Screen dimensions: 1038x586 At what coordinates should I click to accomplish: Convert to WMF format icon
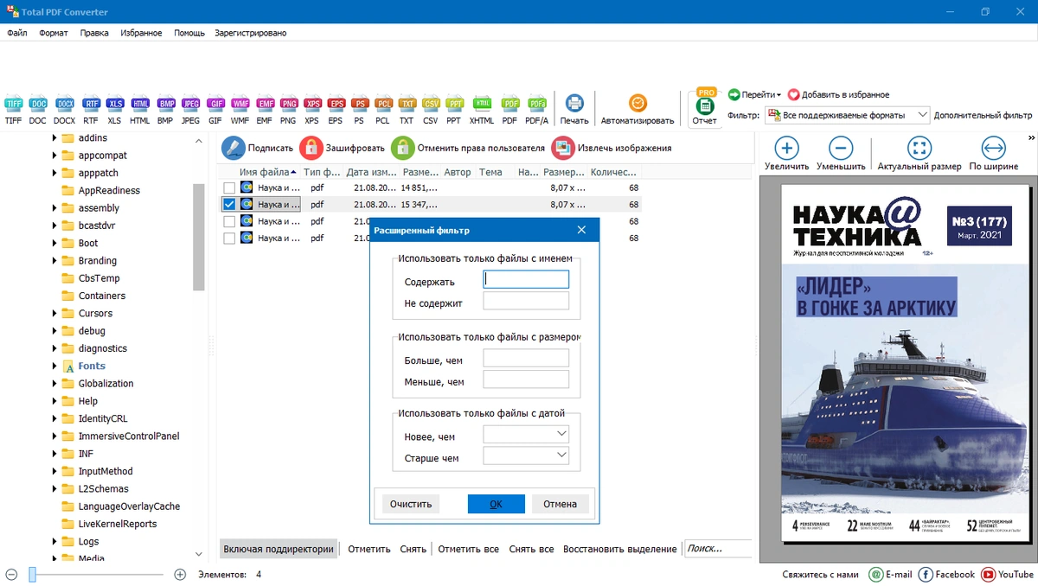(x=240, y=104)
